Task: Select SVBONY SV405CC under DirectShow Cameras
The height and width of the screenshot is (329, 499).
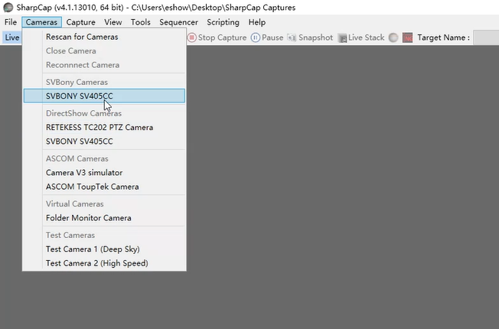Action: [x=80, y=142]
